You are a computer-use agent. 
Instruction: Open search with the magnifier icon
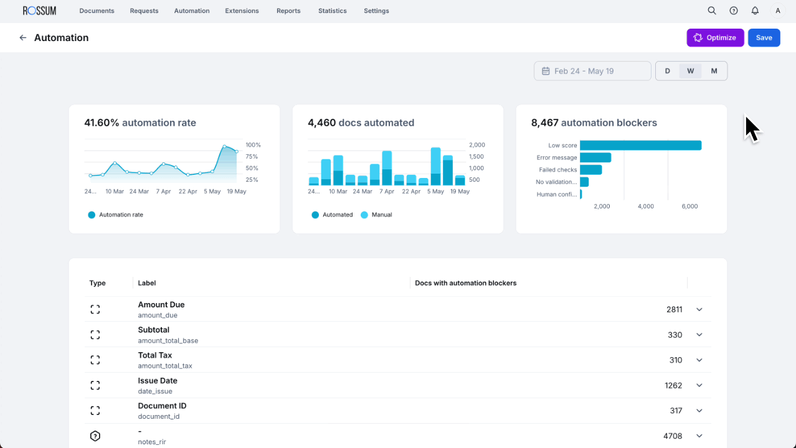pyautogui.click(x=712, y=11)
